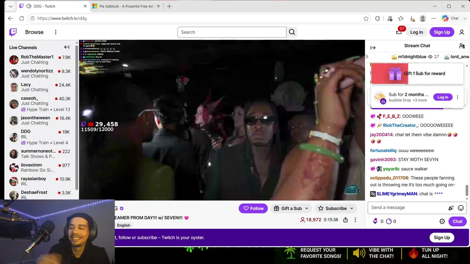Open the Browse page
Screen dimensions: 470x264
coord(34,32)
